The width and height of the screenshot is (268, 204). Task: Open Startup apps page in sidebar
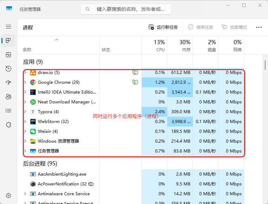pyautogui.click(x=8, y=83)
